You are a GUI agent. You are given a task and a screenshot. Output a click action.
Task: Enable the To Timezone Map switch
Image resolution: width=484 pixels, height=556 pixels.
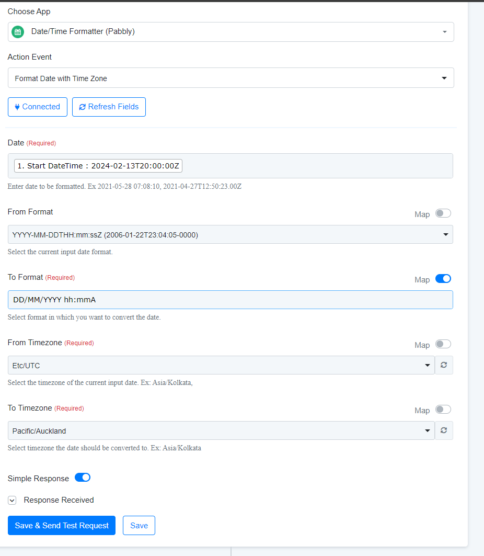(443, 410)
